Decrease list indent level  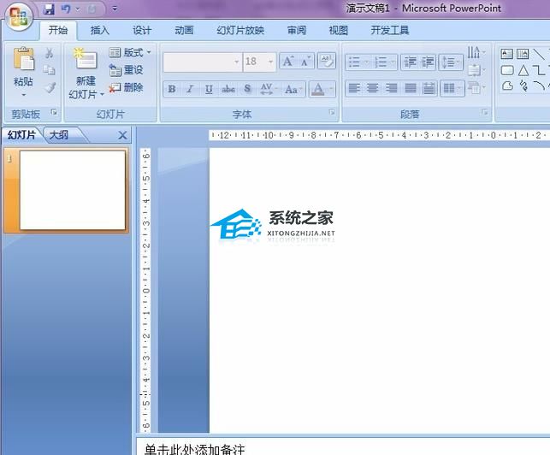coord(410,62)
